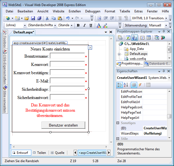Click the Copy icon
The image size is (174, 166).
tap(53, 18)
